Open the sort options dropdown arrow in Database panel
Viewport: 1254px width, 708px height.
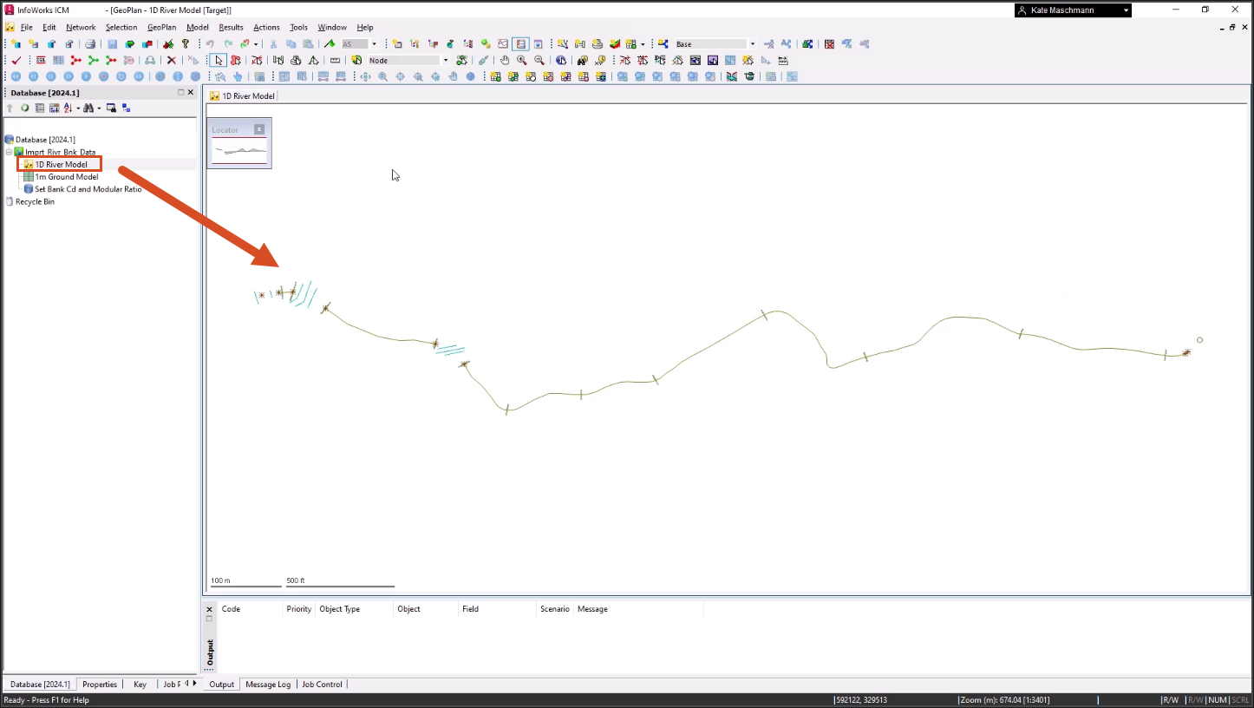coord(78,108)
